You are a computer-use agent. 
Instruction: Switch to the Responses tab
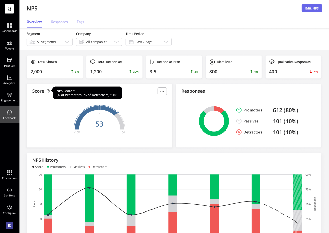[59, 22]
